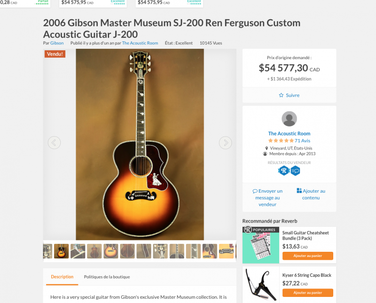Advance to next guitar photo with right arrow
The height and width of the screenshot is (303, 376).
(226, 143)
